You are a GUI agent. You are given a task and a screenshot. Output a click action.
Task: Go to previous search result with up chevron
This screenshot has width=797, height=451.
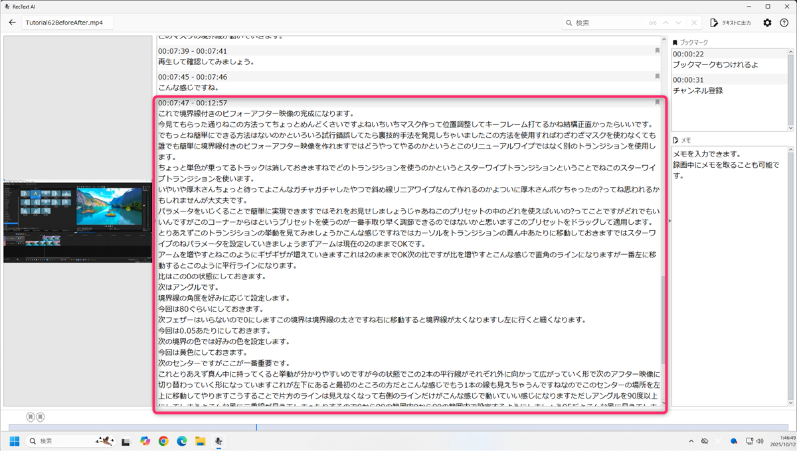[666, 23]
